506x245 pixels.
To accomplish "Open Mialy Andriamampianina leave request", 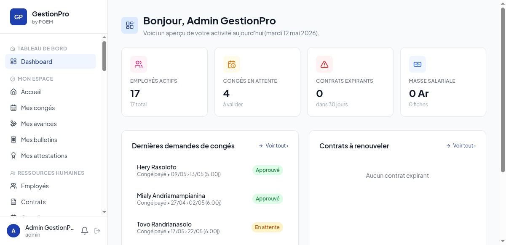I will coord(210,199).
